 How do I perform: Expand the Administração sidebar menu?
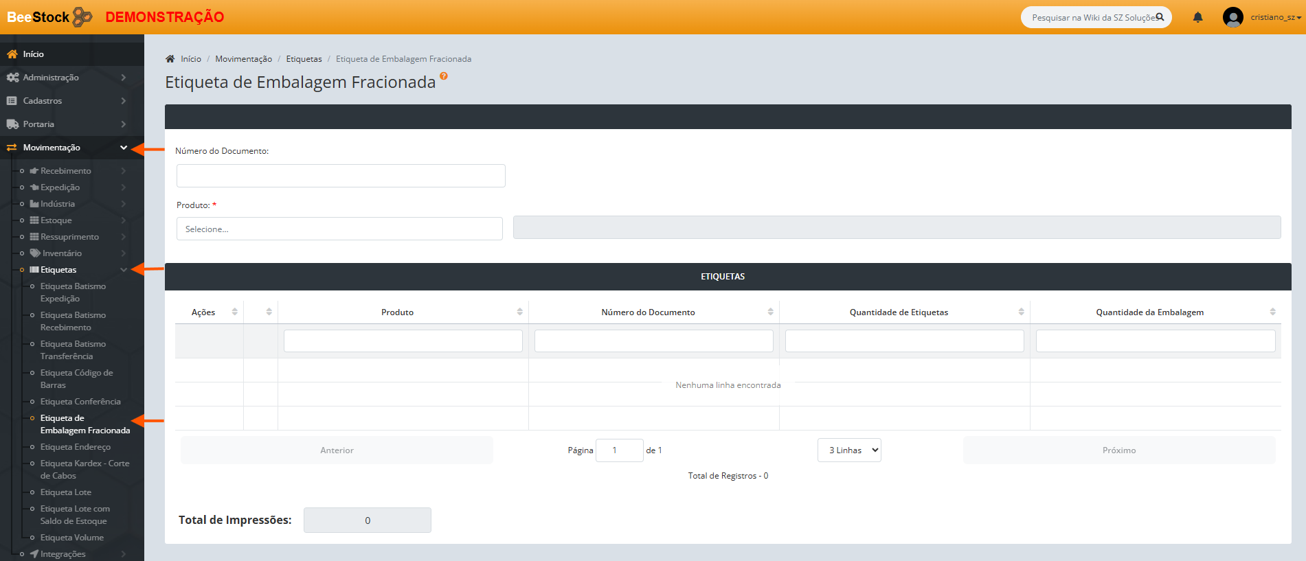click(x=65, y=78)
